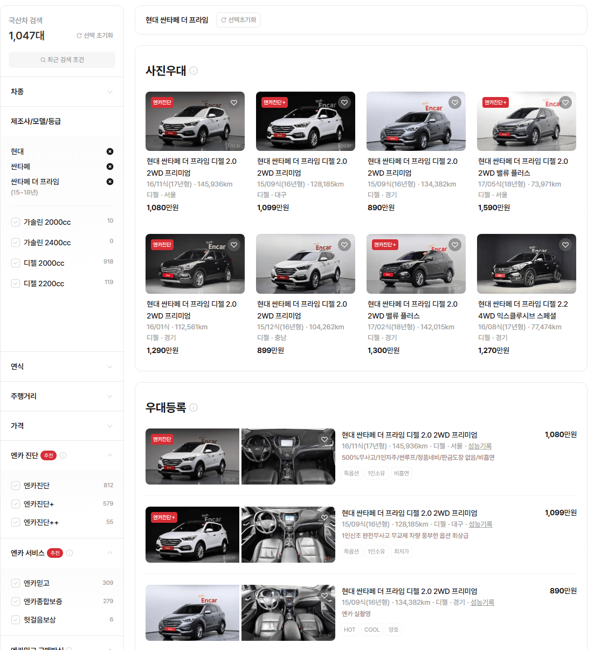Favorite the 1,300만원 car card
The height and width of the screenshot is (650, 594).
(455, 245)
